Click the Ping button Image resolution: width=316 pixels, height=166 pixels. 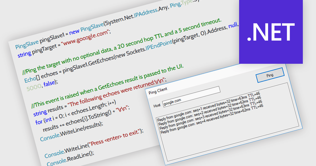coord(270,75)
